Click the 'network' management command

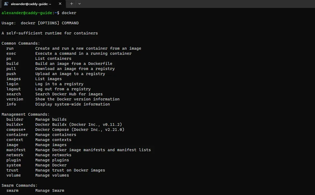15,155
